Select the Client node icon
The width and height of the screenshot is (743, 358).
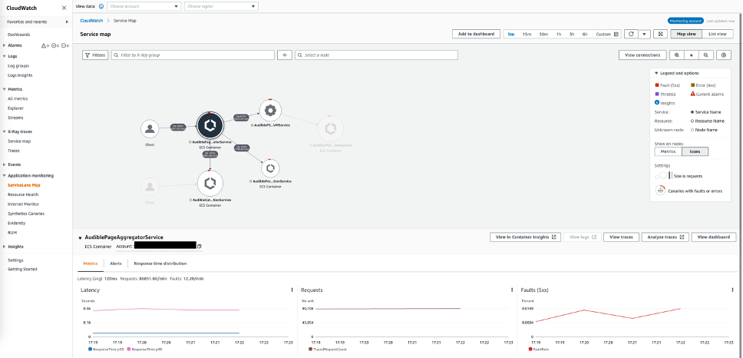(150, 128)
